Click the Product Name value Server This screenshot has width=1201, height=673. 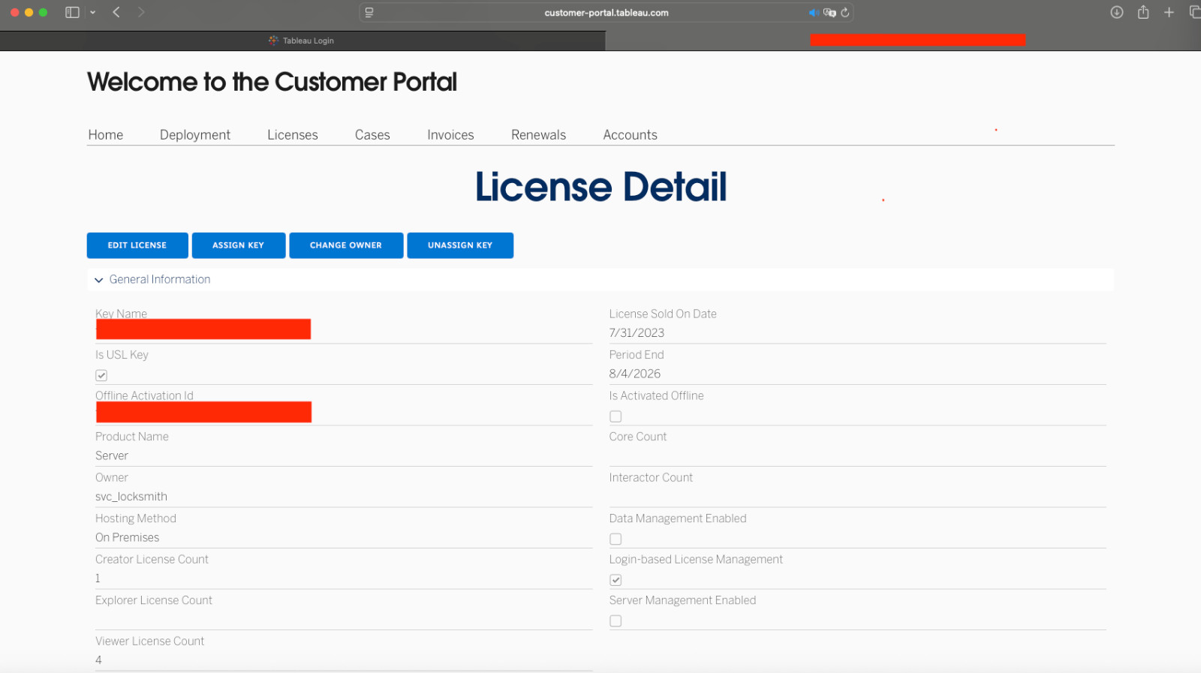point(112,455)
